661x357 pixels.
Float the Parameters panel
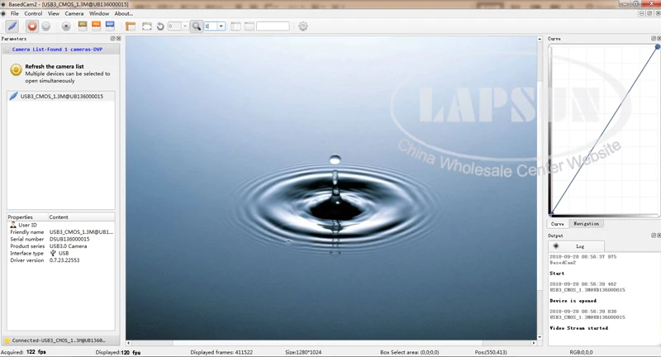(x=112, y=38)
